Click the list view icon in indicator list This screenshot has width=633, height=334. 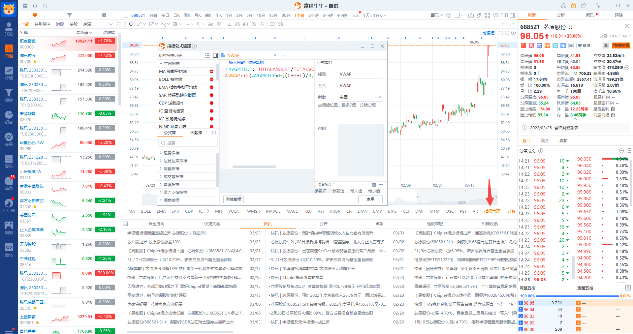[x=207, y=55]
